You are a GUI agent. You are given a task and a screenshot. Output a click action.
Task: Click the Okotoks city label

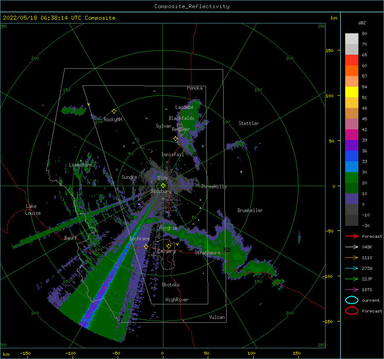point(171,285)
